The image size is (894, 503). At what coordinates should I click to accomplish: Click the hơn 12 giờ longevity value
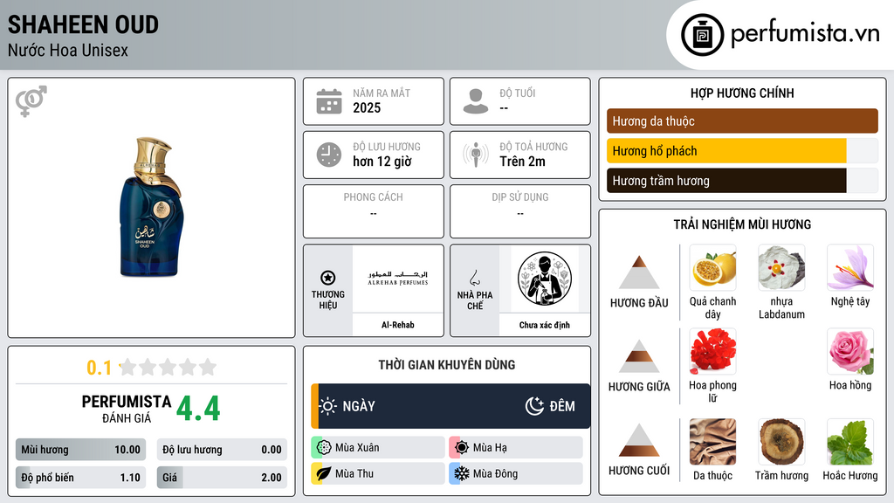(382, 162)
